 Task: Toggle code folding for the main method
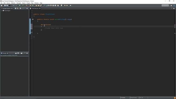[33, 19]
